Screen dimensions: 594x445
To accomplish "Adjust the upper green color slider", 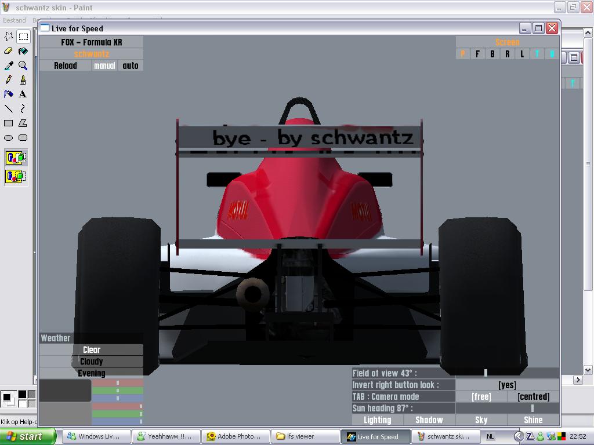I will click(117, 391).
